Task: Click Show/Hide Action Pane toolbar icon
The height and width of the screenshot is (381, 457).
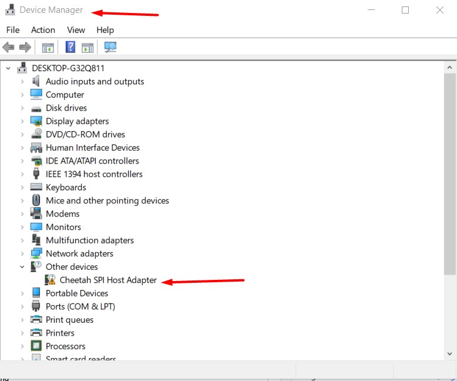Action: point(88,47)
